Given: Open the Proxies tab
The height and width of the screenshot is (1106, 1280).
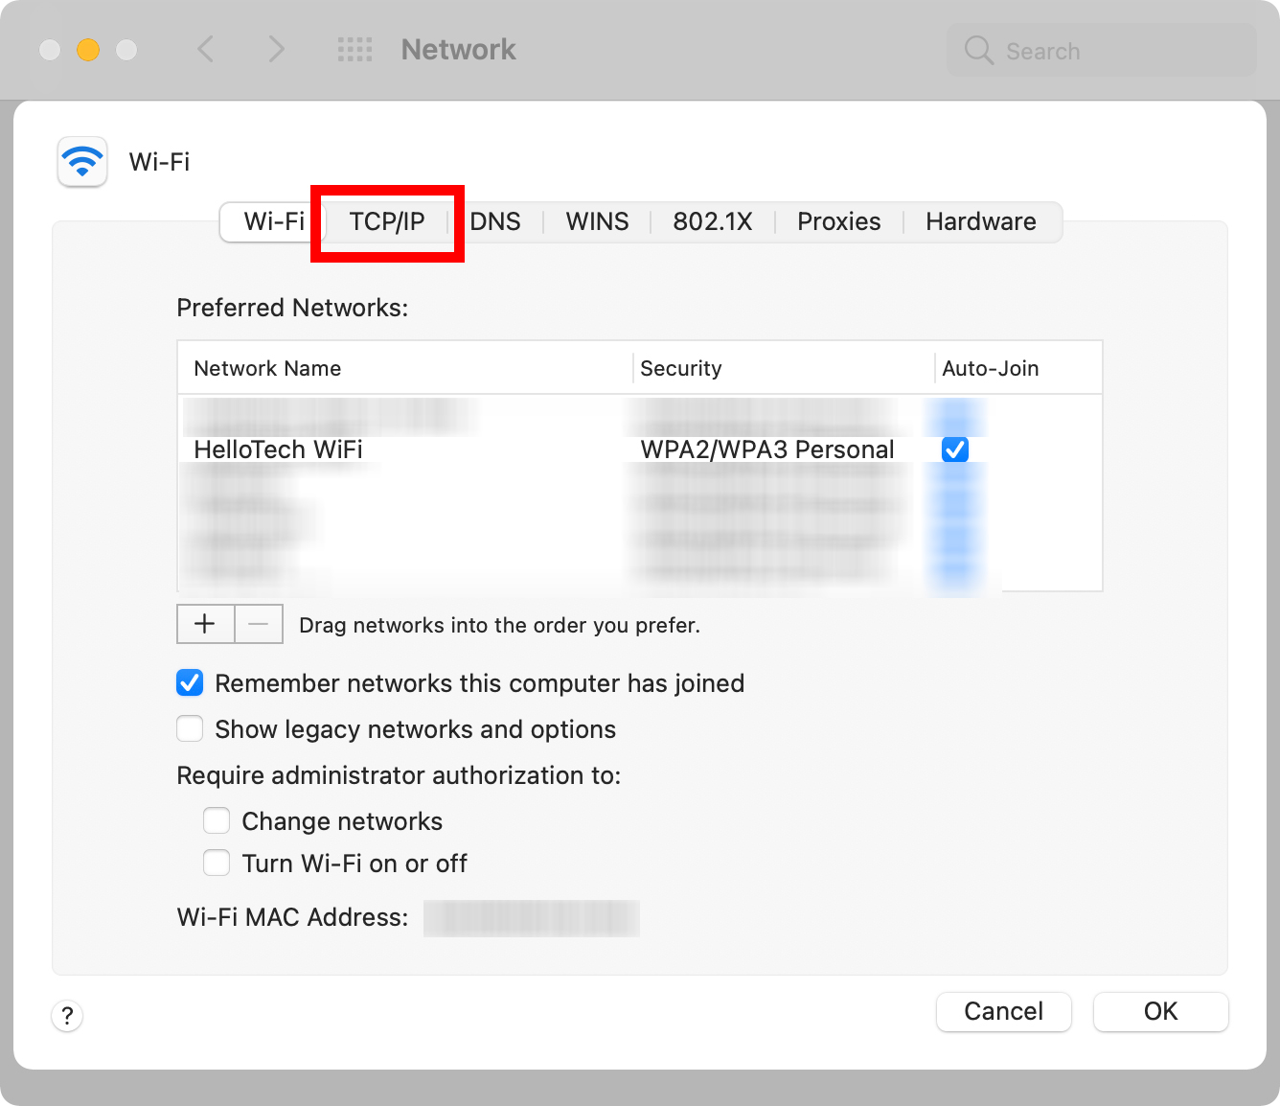Looking at the screenshot, I should [x=839, y=221].
